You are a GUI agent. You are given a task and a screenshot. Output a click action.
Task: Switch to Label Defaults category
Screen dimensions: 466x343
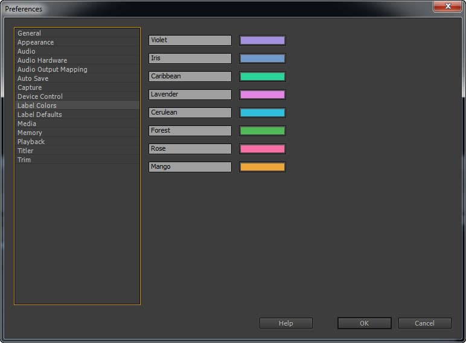[x=77, y=115]
